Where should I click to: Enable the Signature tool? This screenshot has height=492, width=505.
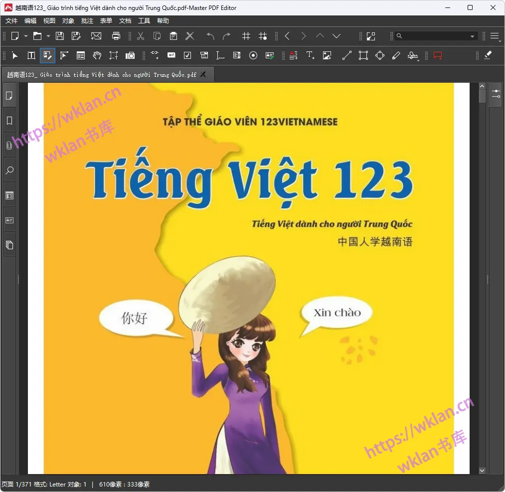413,55
